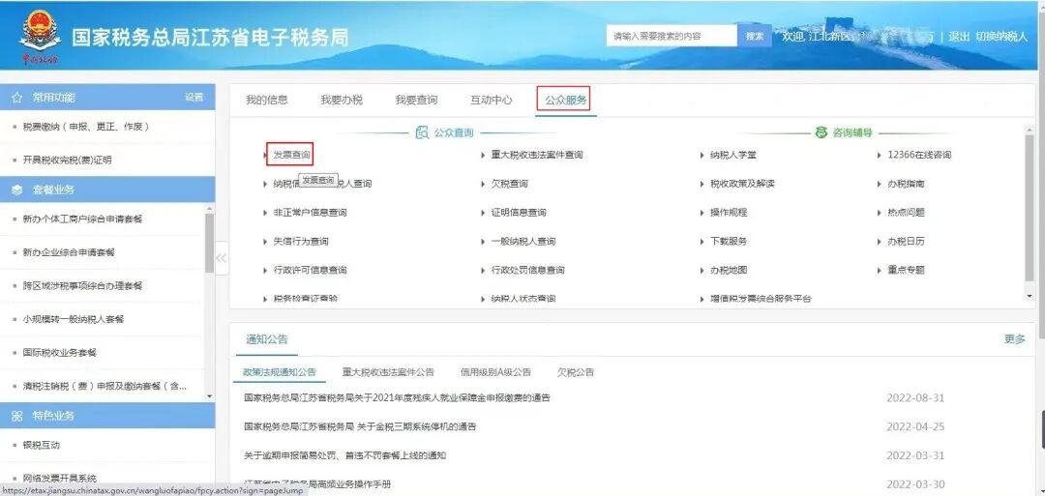Collapse the left sidebar with double-chevron handle
Screen dimensions: 1045x496
pos(222,258)
